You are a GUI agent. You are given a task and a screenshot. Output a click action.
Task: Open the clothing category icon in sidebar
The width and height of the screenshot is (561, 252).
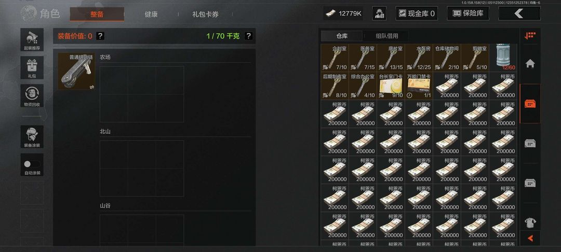[x=530, y=223]
